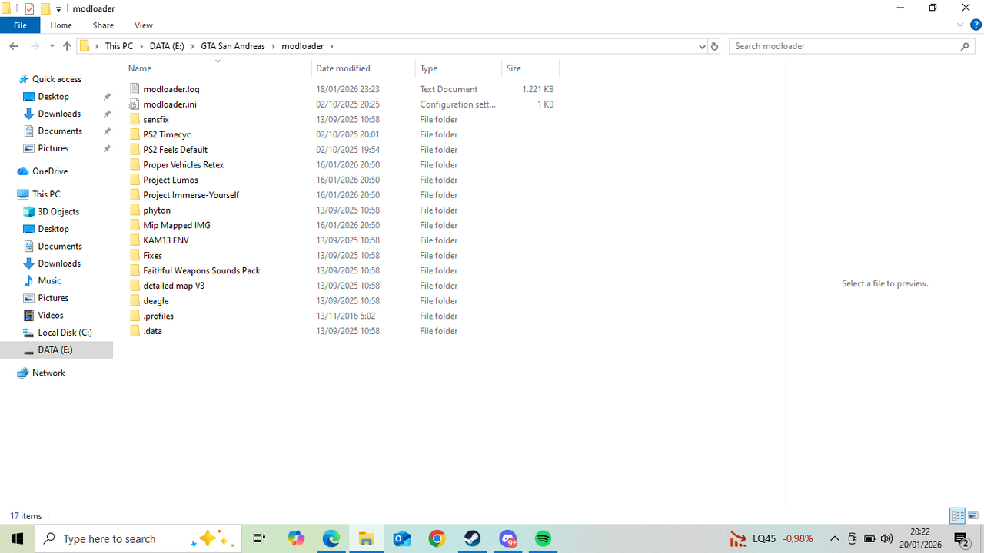Open the Windows Start menu
Viewport: 984px width, 553px height.
click(17, 538)
